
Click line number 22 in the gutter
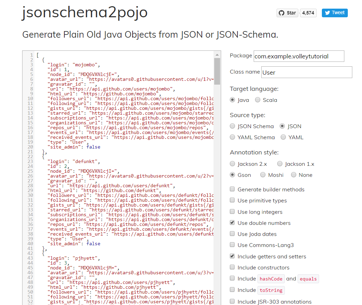pyautogui.click(x=30, y=157)
